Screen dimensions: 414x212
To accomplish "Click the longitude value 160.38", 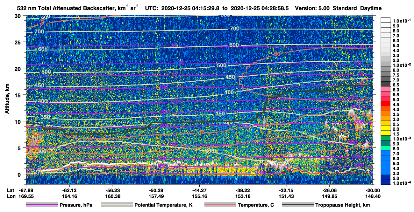I will pos(112,196).
